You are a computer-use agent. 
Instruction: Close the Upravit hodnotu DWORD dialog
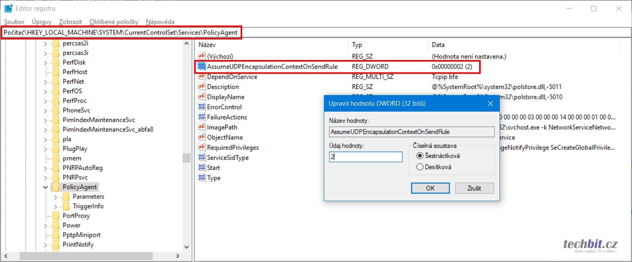point(491,104)
